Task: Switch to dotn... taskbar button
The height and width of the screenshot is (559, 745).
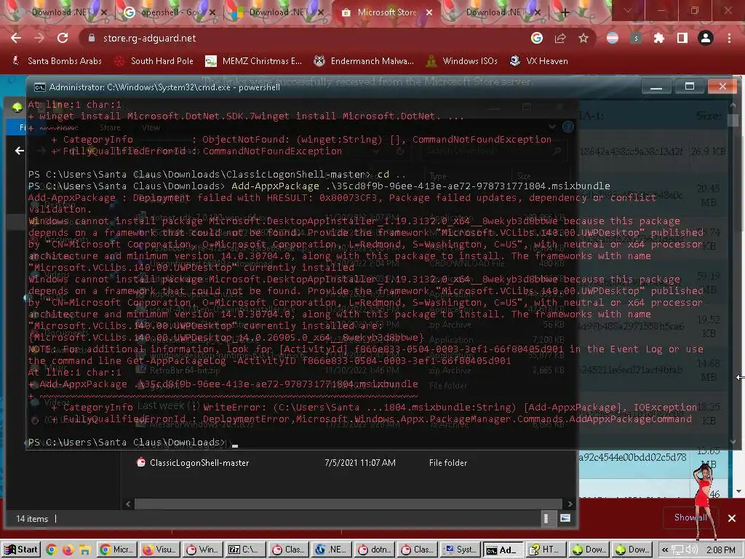Action: click(375, 550)
